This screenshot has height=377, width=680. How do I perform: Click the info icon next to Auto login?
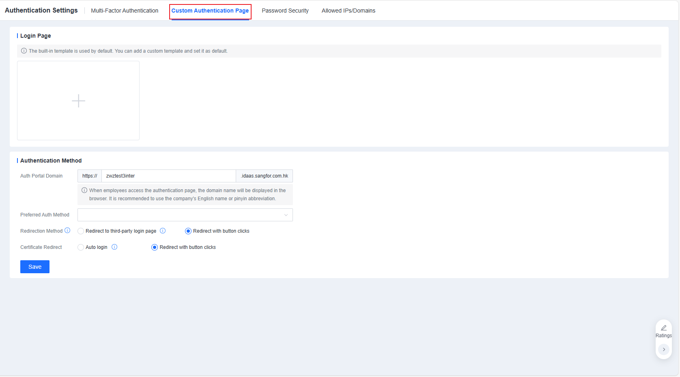114,247
